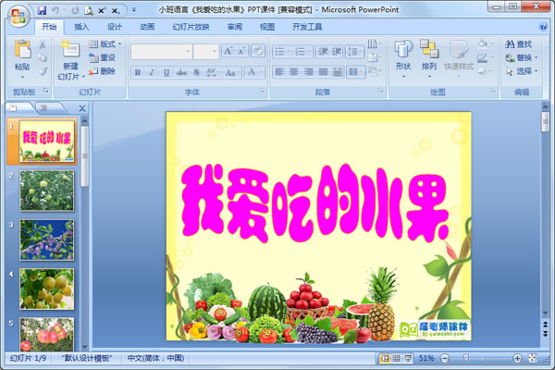
Task: Switch to the 插入 ribbon tab
Action: pyautogui.click(x=81, y=27)
